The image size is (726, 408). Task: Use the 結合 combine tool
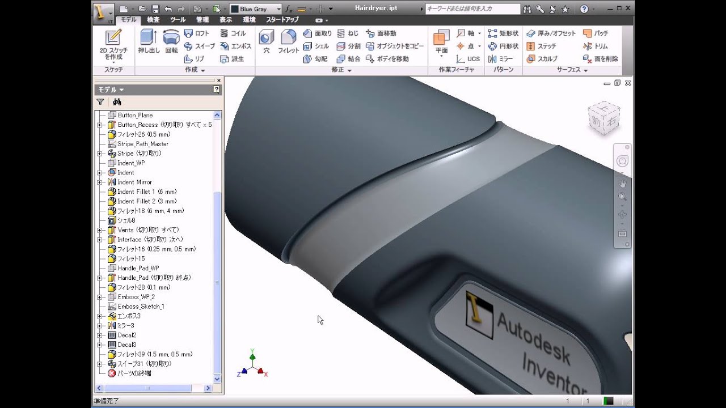point(348,58)
